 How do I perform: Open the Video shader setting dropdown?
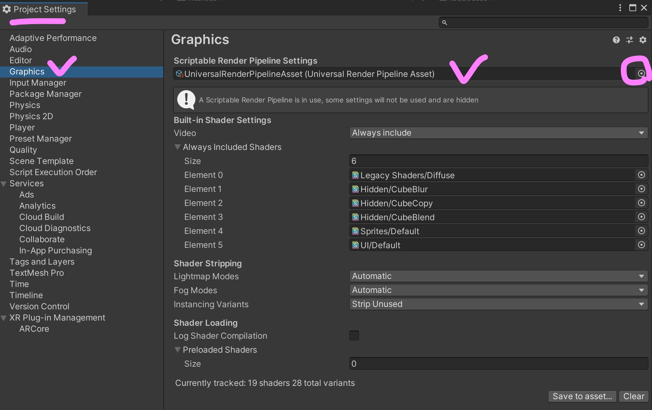(x=499, y=133)
